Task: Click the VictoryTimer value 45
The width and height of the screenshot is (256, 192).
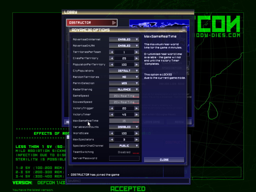Action: coord(124,114)
